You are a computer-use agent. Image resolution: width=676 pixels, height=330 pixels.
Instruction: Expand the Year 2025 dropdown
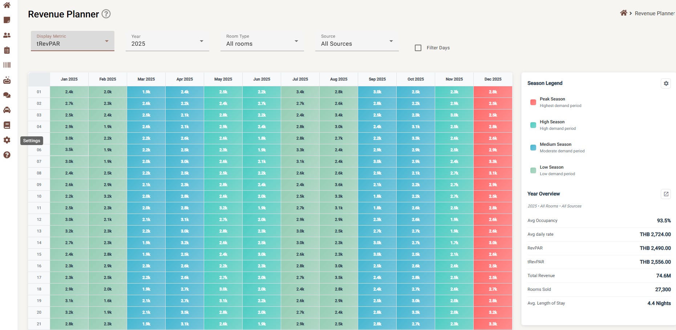[167, 41]
